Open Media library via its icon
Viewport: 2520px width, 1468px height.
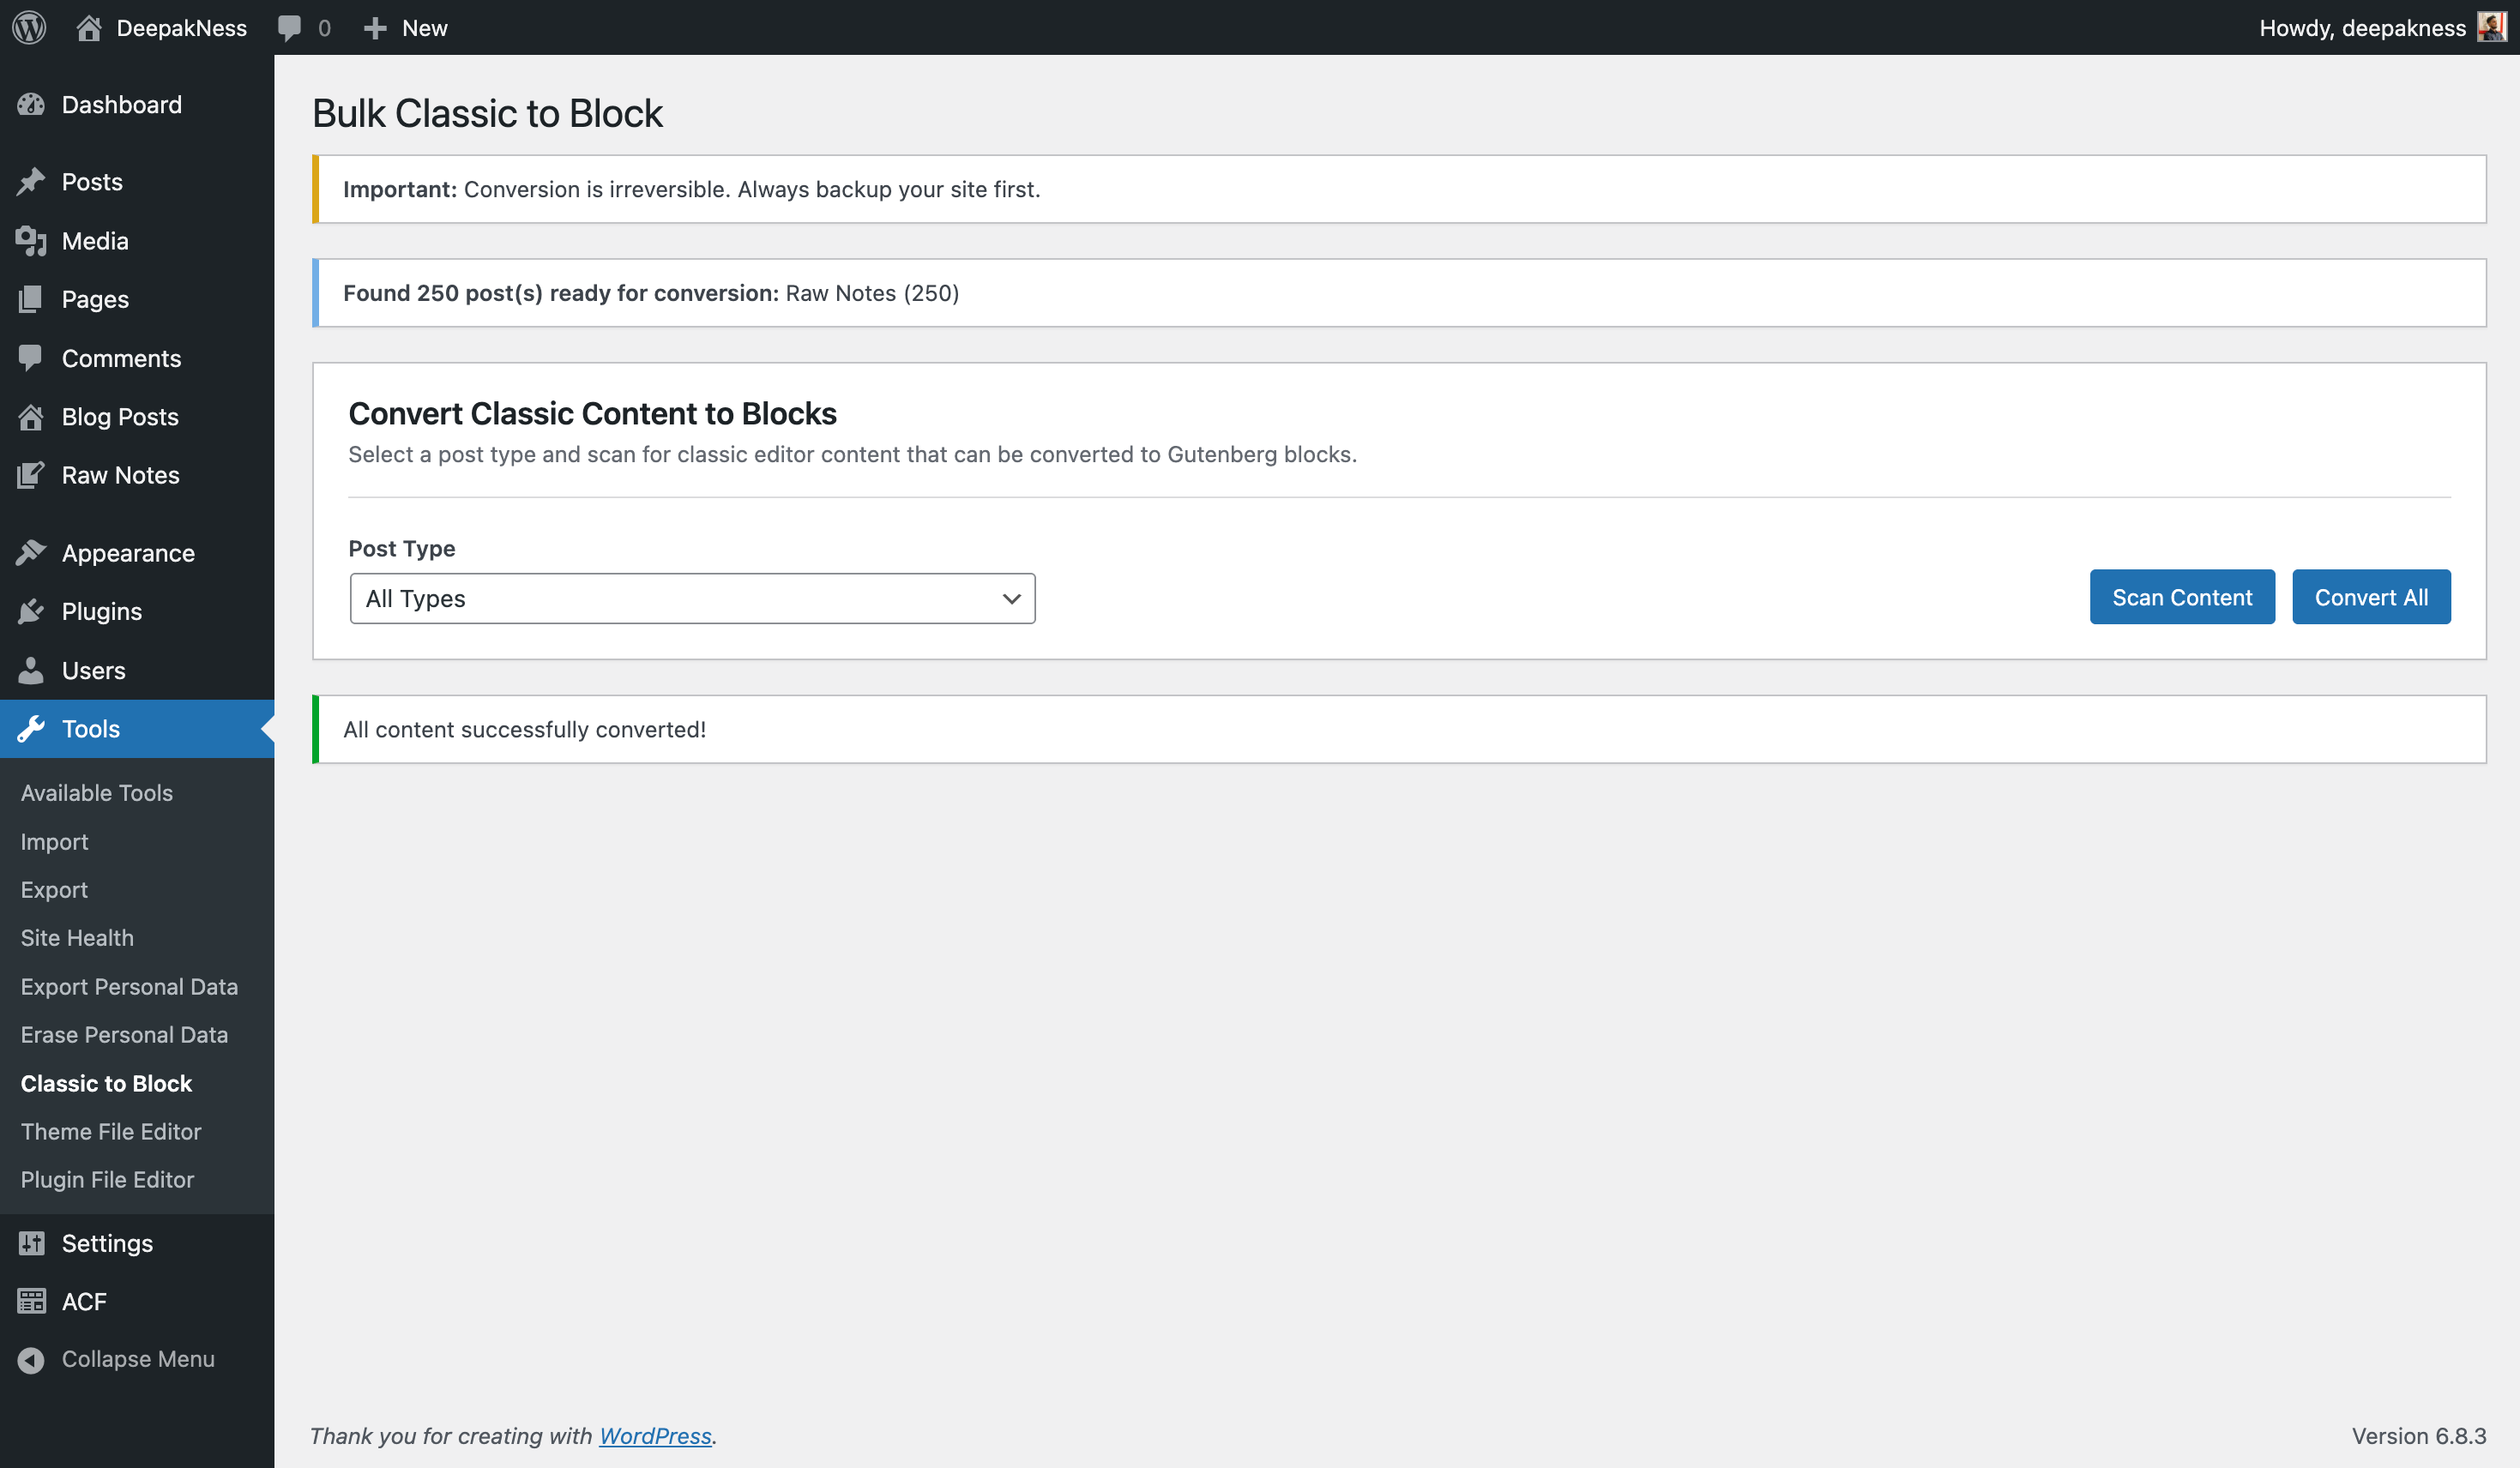(31, 240)
